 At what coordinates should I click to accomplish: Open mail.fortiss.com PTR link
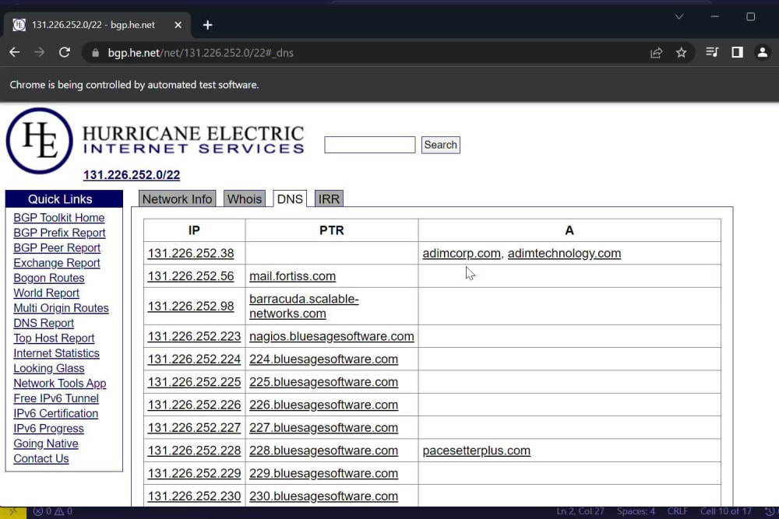(x=293, y=276)
